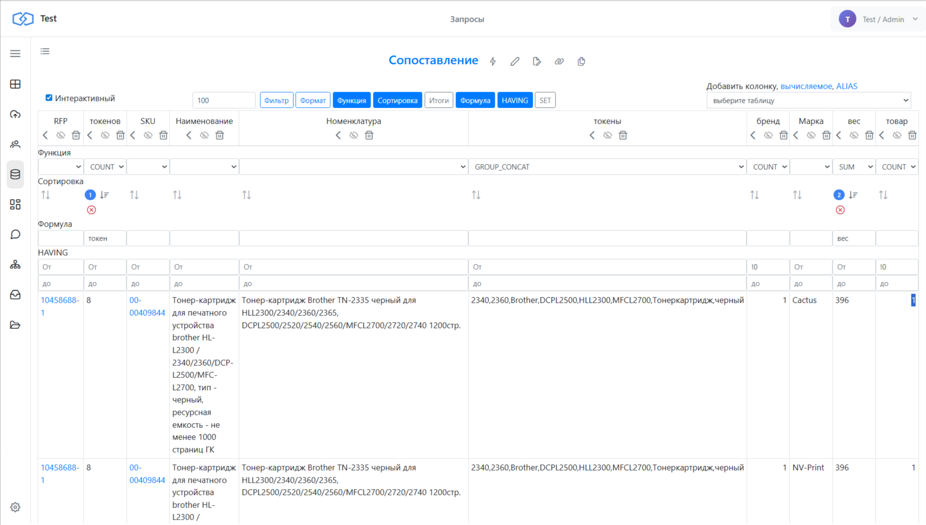The width and height of the screenshot is (926, 525).
Task: Hide the бренд column
Action: tap(768, 135)
